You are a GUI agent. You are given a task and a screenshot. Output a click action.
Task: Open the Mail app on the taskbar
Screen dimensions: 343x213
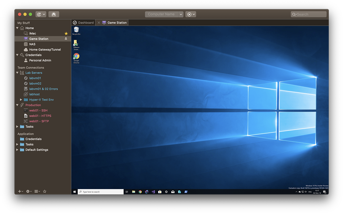click(x=173, y=192)
